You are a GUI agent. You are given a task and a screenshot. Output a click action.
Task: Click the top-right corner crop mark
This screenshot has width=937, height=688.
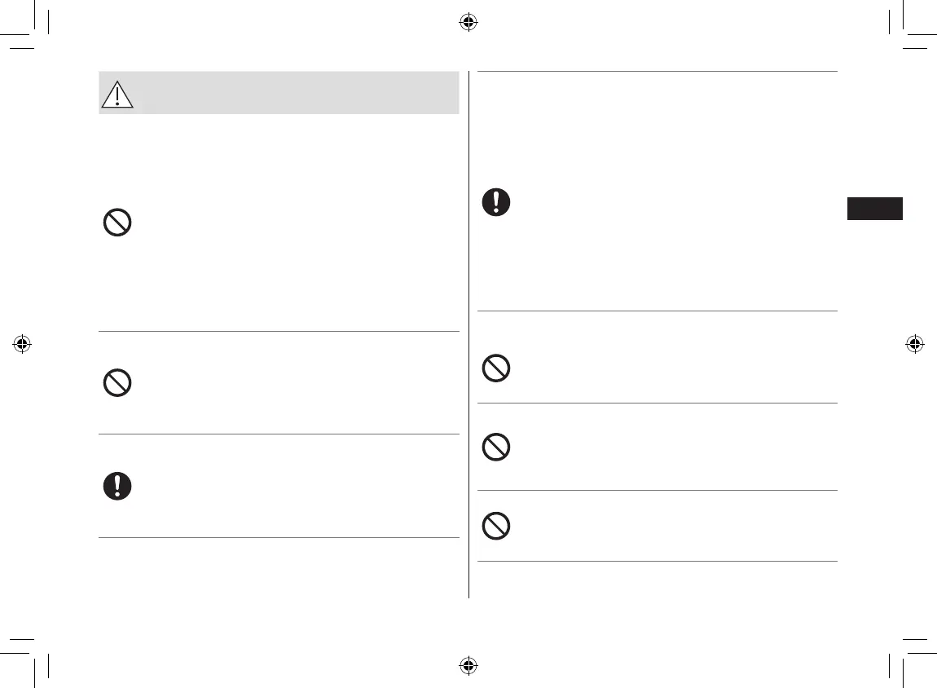(x=904, y=33)
